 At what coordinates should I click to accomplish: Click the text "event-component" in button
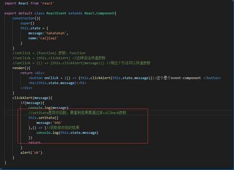(x=186, y=78)
